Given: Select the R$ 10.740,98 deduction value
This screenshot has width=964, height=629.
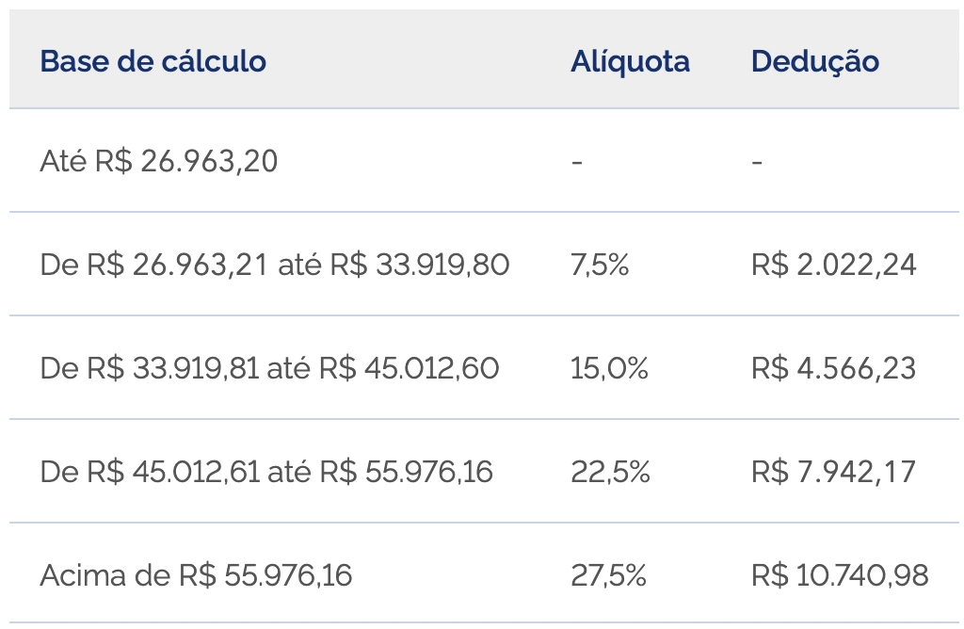Looking at the screenshot, I should point(840,574).
